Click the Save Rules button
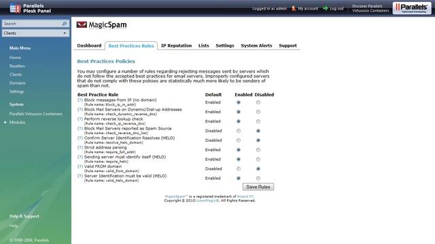This screenshot has height=244, width=435. pyautogui.click(x=258, y=187)
